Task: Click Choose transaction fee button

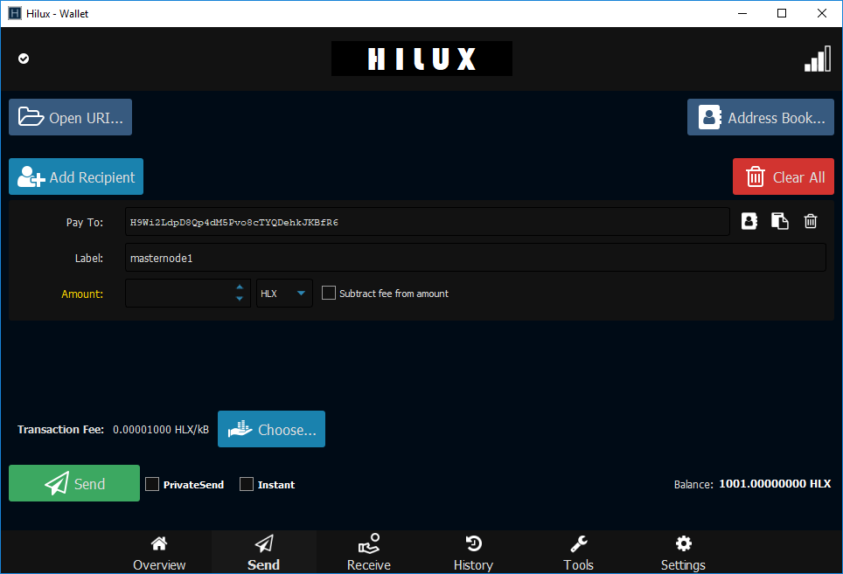Action: tap(271, 429)
